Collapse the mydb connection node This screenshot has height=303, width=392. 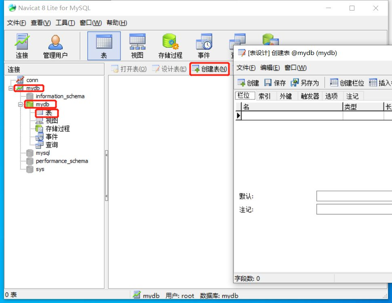pos(11,88)
